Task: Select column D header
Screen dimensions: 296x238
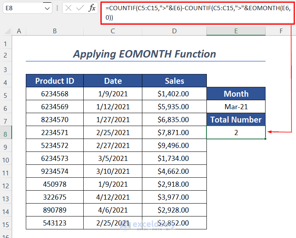Action: point(174,31)
